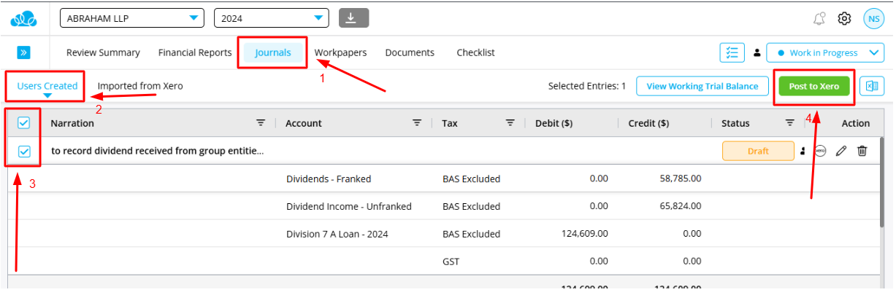Open the notifications bell
The height and width of the screenshot is (295, 896).
pos(819,19)
